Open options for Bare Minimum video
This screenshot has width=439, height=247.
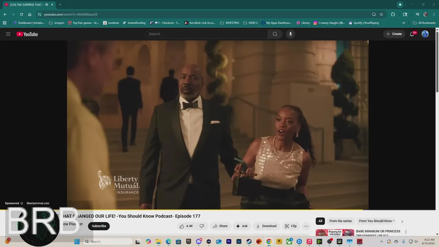tap(406, 232)
